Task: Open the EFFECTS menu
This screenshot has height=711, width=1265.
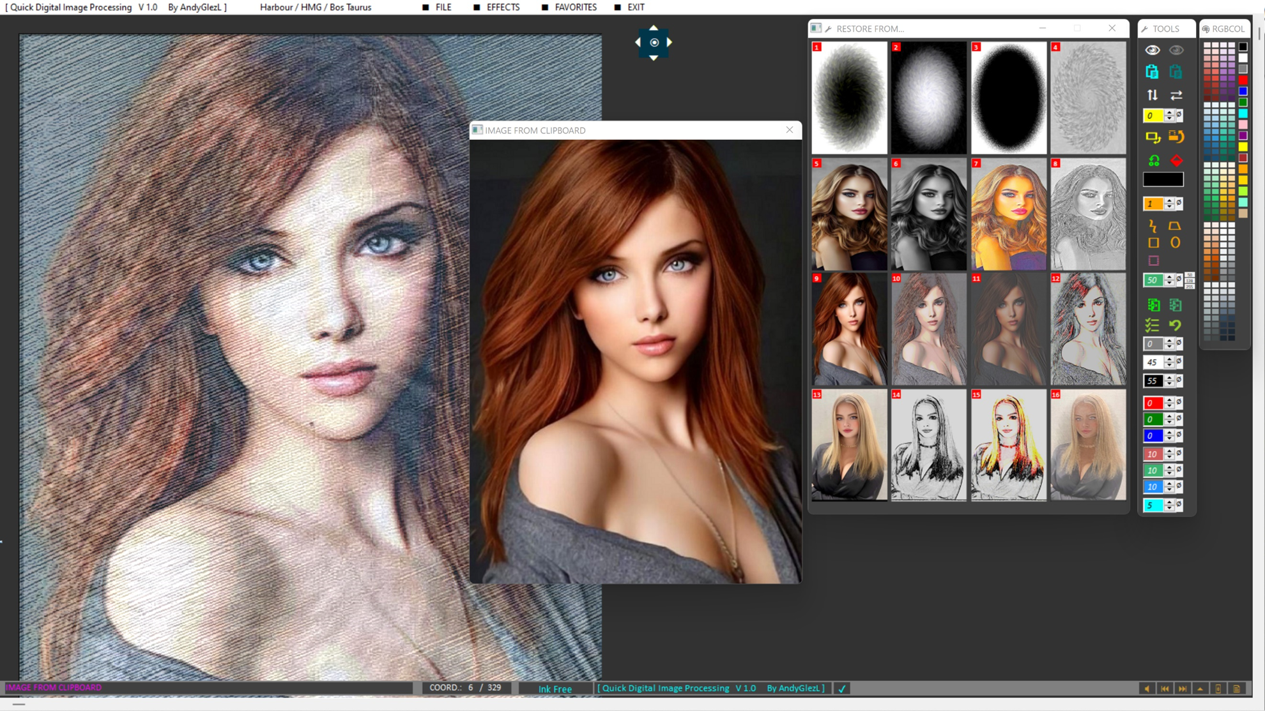Action: coord(502,7)
